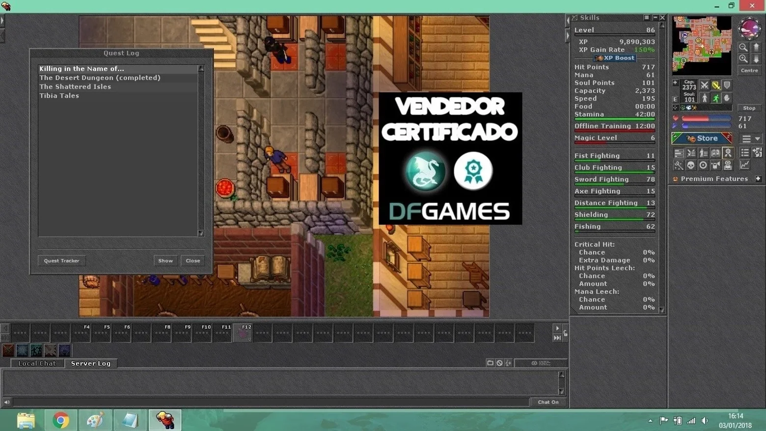
Task: Jump to the last action bar page
Action: click(x=557, y=338)
